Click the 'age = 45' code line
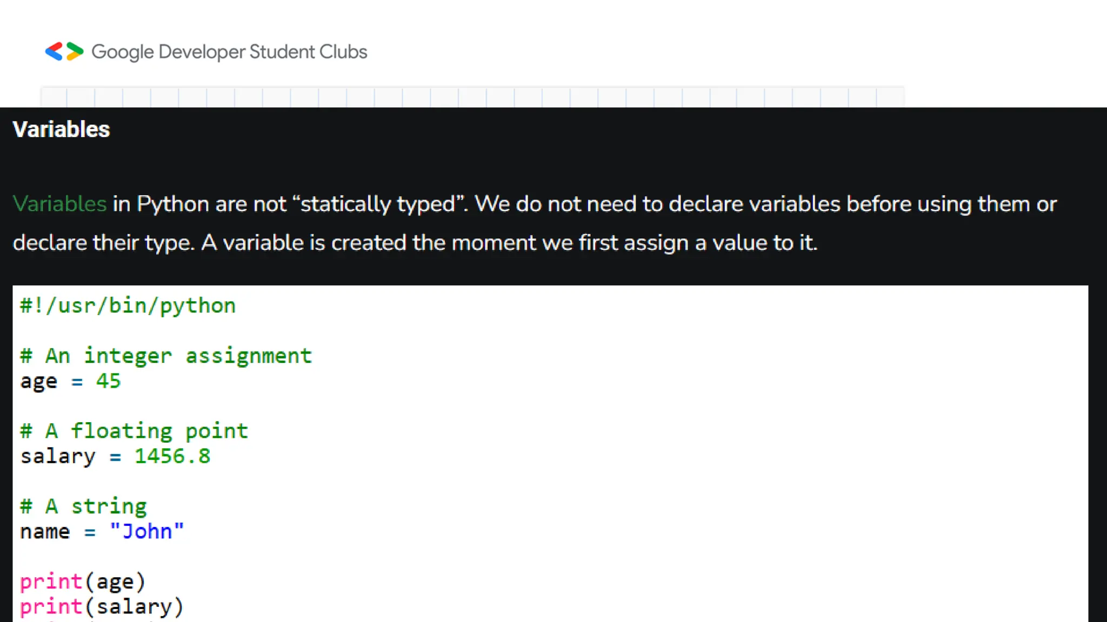 [x=70, y=381]
